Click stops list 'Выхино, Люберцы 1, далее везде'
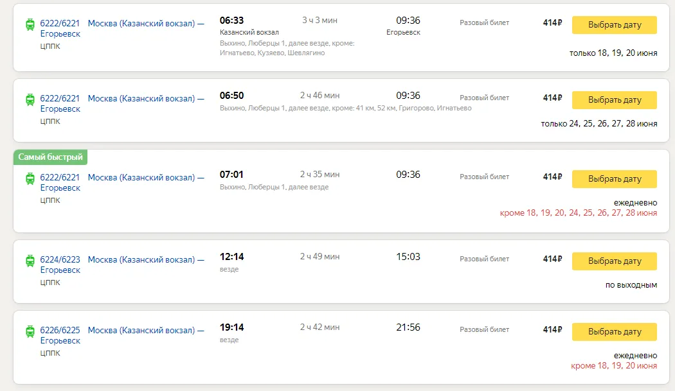Image resolution: width=675 pixels, height=391 pixels. (x=274, y=187)
